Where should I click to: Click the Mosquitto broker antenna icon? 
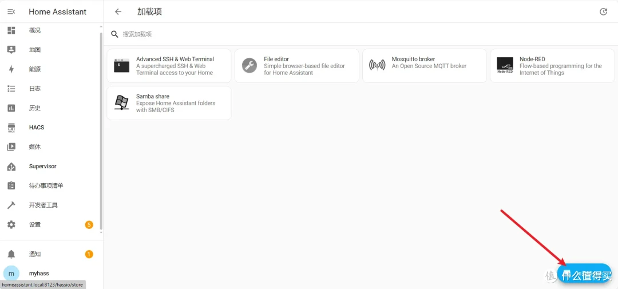click(x=377, y=65)
